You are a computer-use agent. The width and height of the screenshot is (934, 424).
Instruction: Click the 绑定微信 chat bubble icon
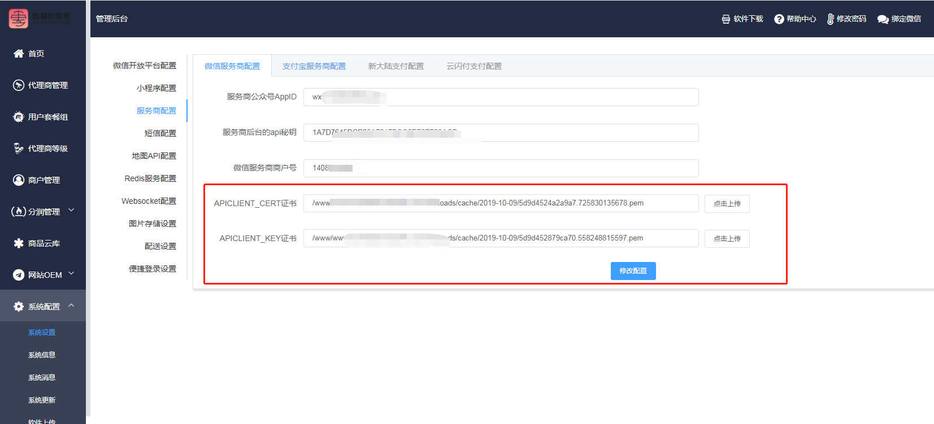click(x=883, y=19)
